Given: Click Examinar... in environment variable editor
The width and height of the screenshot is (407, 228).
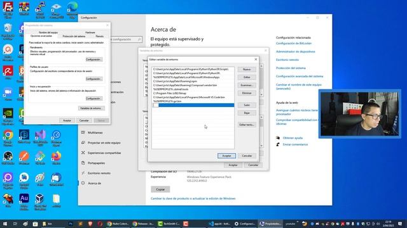Looking at the screenshot, I should [247, 85].
